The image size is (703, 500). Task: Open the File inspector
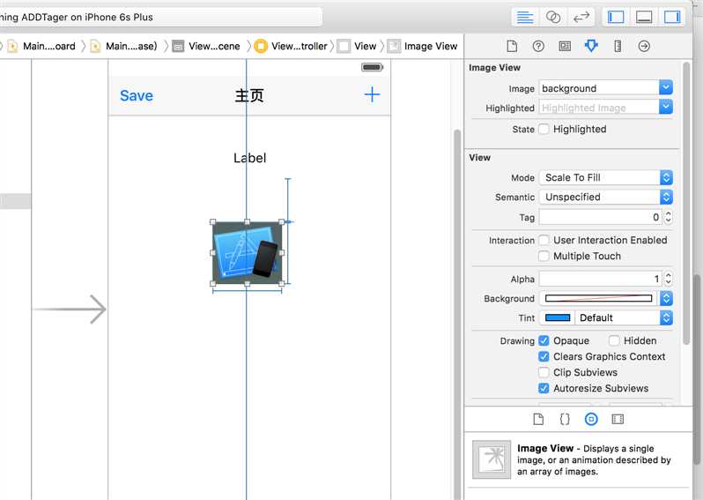click(x=512, y=46)
